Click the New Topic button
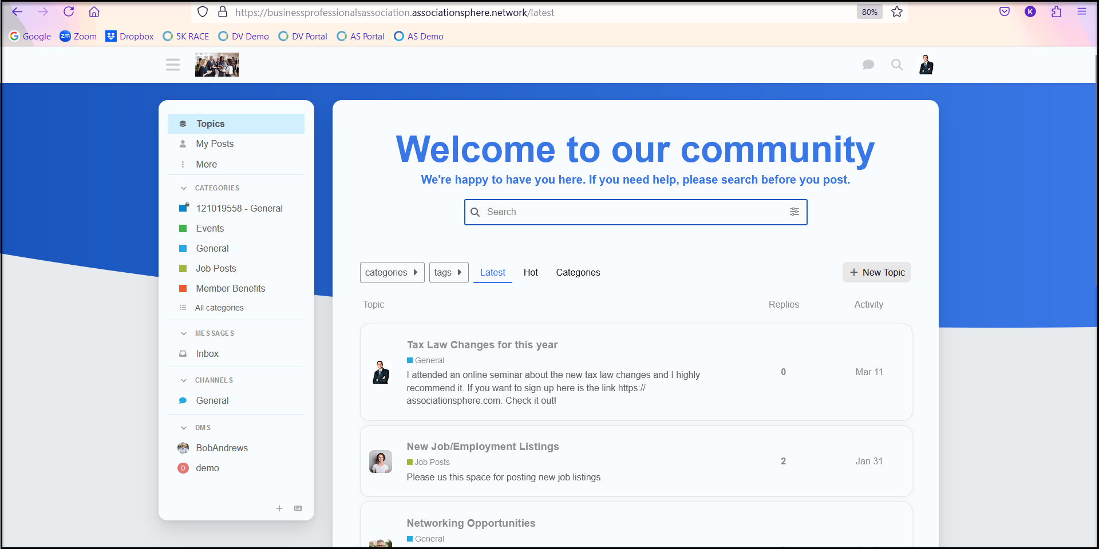Viewport: 1099px width, 549px height. pyautogui.click(x=877, y=272)
